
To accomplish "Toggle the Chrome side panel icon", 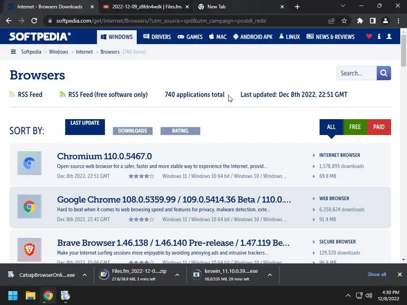I will pyautogui.click(x=373, y=21).
